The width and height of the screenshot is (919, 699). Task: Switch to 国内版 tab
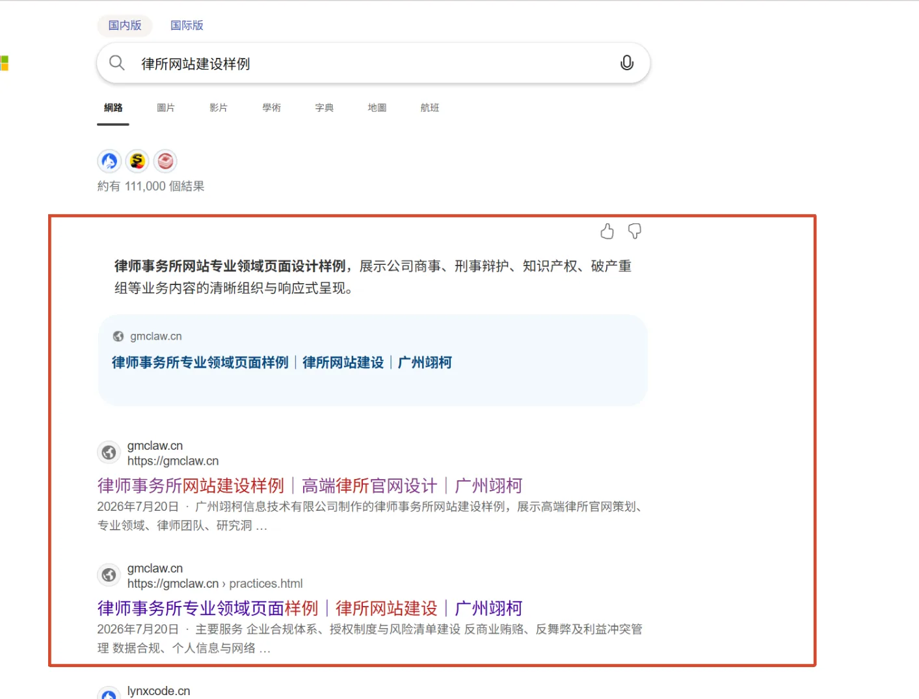(125, 25)
